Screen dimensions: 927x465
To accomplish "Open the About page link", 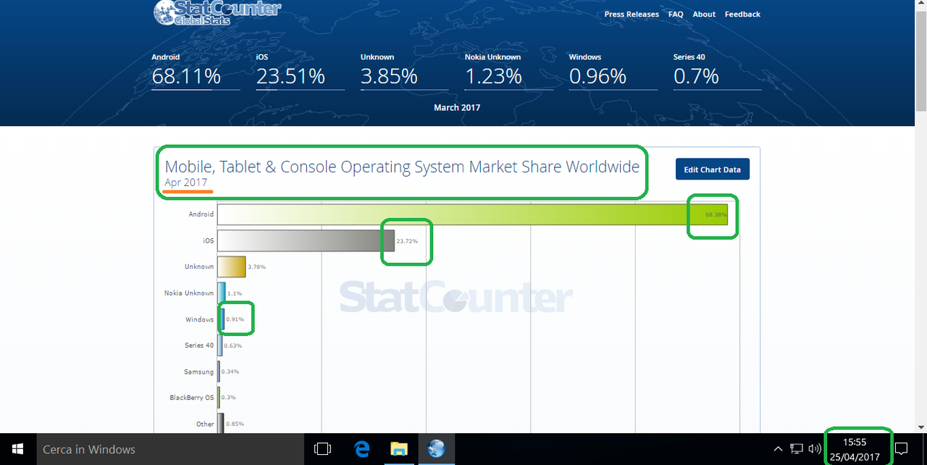I will pos(704,14).
